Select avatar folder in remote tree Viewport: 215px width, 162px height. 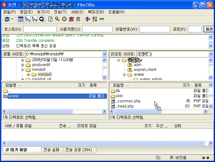[x=139, y=74]
